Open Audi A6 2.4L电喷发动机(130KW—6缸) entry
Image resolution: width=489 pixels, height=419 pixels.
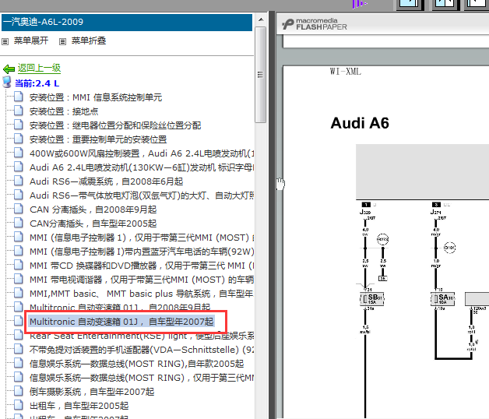click(x=142, y=167)
